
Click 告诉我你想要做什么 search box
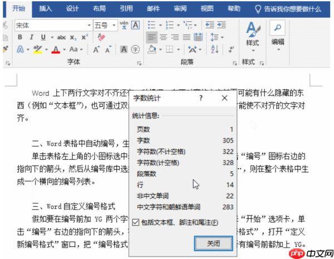click(x=288, y=9)
